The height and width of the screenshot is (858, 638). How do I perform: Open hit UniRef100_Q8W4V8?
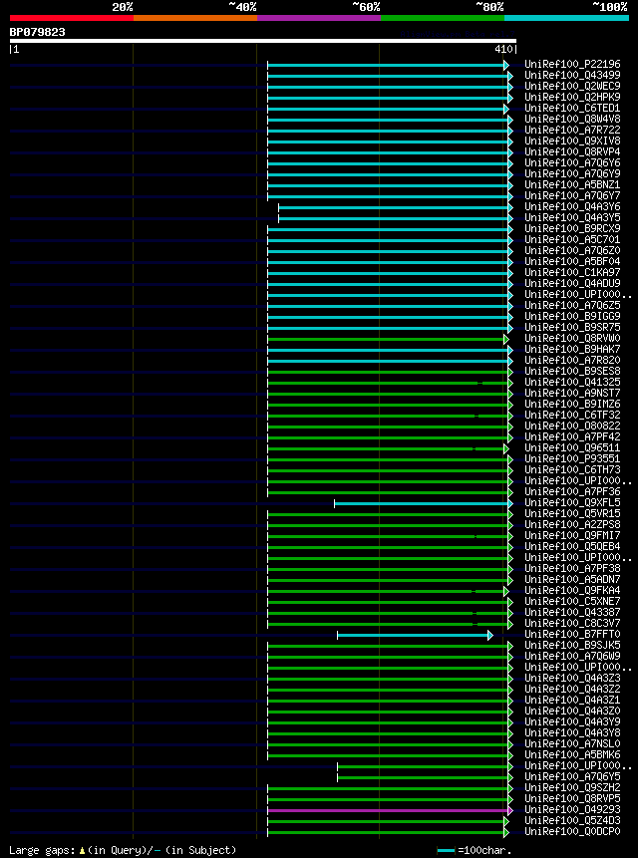coord(572,120)
